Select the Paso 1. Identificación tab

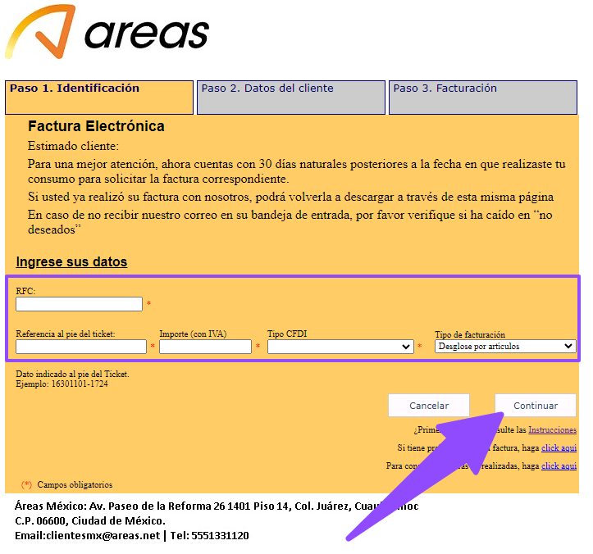pyautogui.click(x=100, y=97)
